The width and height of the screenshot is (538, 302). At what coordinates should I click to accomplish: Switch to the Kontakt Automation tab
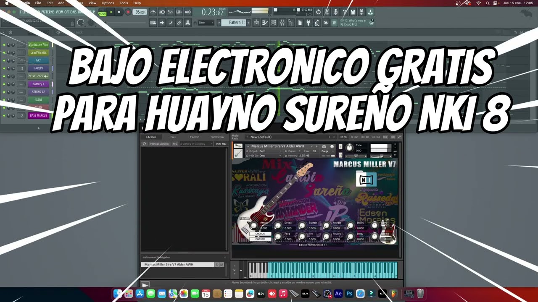tap(217, 137)
